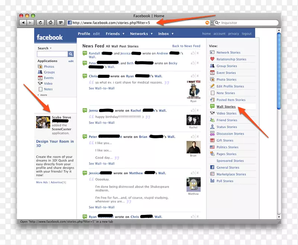Thumbs up Jenna wrote on Rachel's story
Viewport: 298px width, 245px height.
click(x=193, y=110)
